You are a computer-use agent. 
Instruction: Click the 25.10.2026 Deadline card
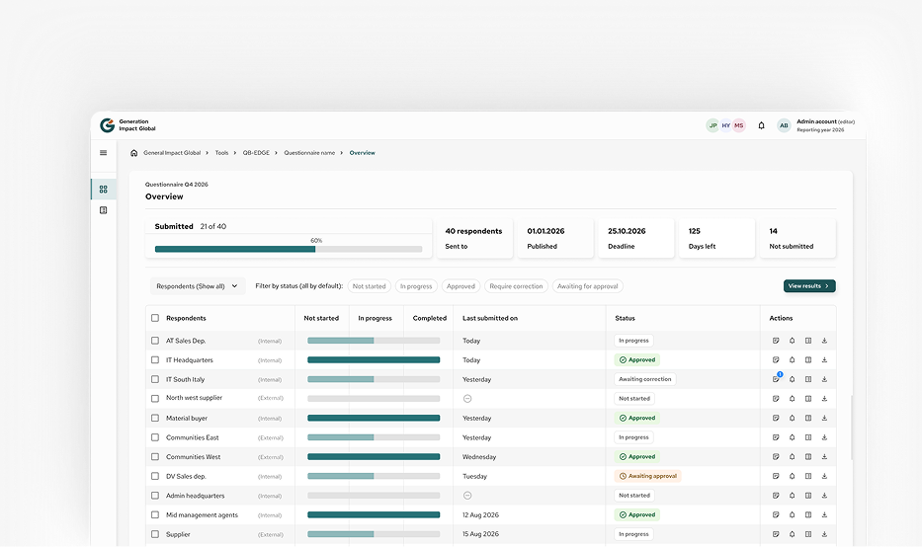coord(636,239)
